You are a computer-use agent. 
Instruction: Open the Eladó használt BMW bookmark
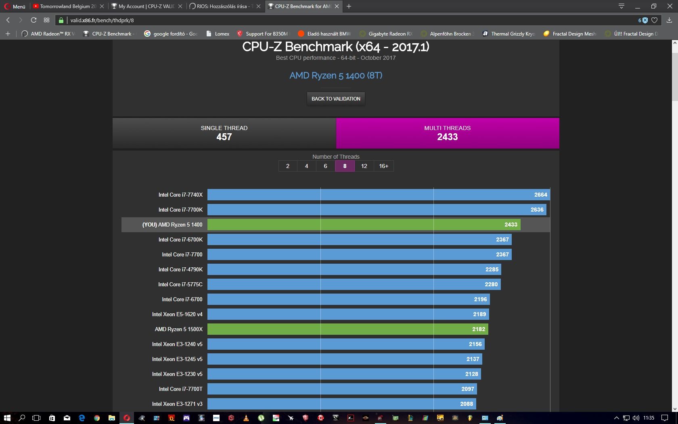coord(324,34)
